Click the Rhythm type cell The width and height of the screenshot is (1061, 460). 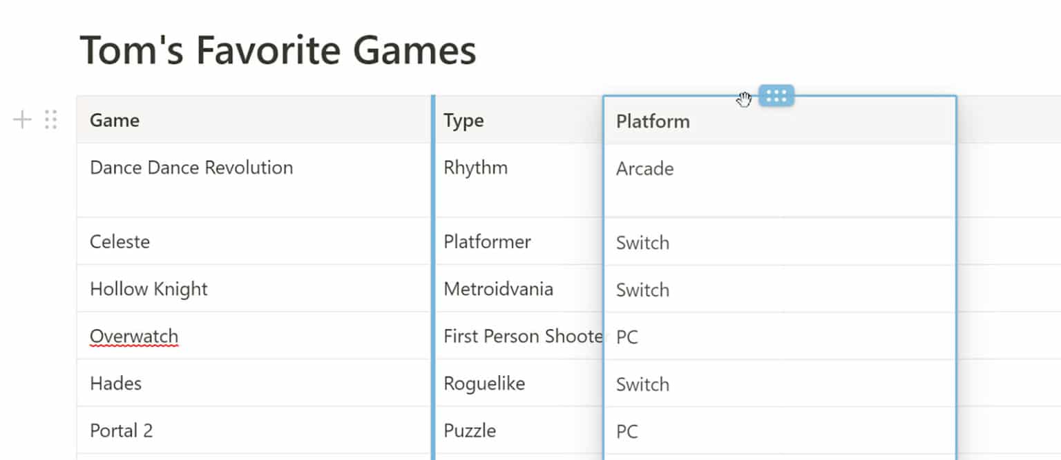point(475,167)
